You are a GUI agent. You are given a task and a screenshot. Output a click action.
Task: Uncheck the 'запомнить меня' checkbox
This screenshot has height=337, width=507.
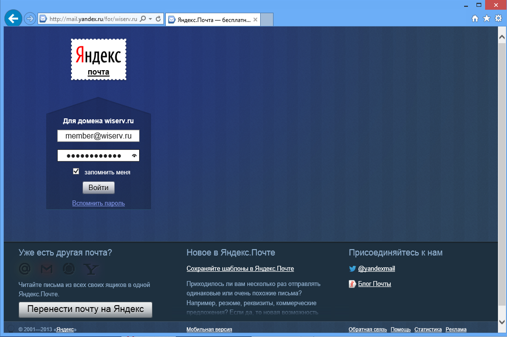(76, 171)
